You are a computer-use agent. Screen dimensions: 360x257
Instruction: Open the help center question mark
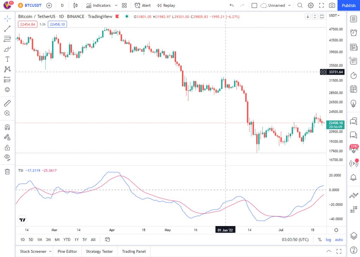click(354, 250)
